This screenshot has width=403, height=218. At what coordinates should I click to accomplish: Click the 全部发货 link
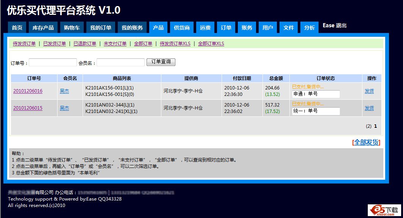click(366, 142)
